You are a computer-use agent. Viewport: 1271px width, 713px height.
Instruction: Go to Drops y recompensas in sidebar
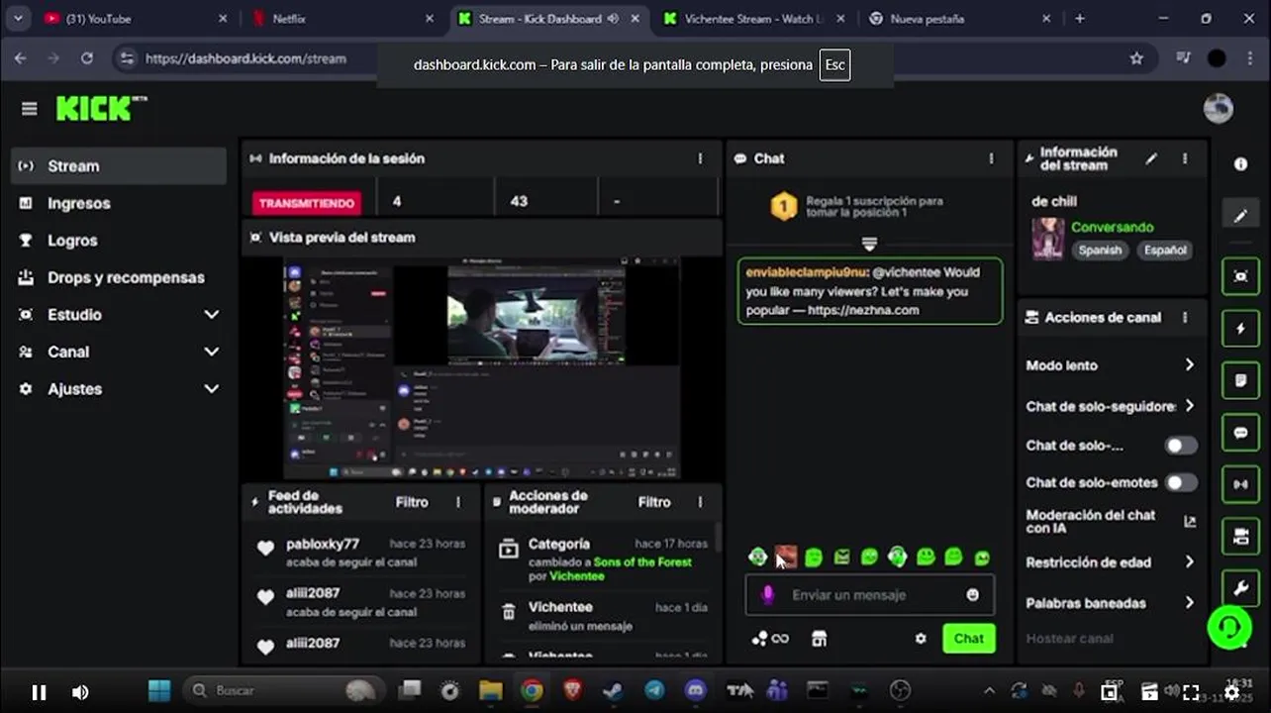(x=119, y=277)
